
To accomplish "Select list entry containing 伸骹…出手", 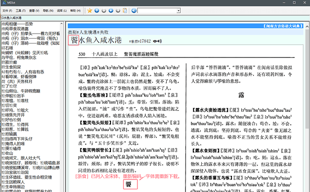I will 13,96.
